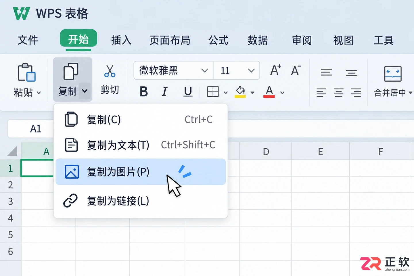Switch to the 页面布局 tab
Viewport: 414px width, 276px height.
point(170,40)
